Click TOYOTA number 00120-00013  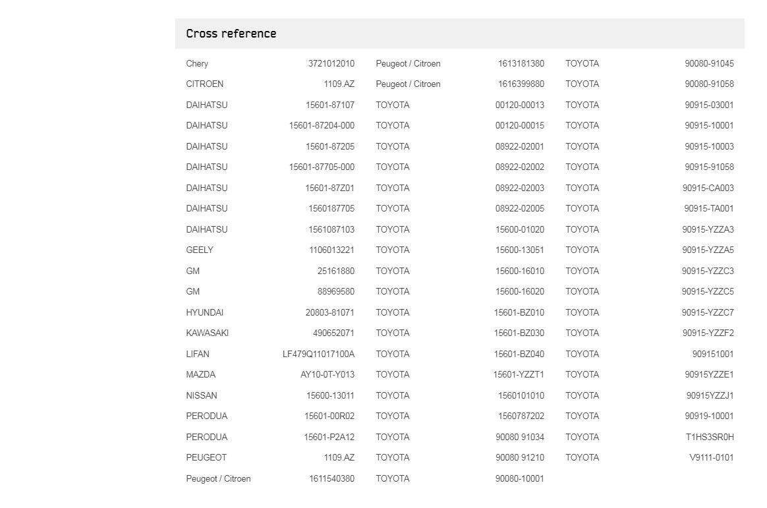pos(519,105)
